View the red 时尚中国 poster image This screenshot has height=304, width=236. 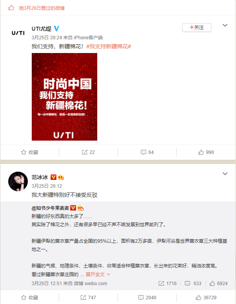[x=64, y=97]
